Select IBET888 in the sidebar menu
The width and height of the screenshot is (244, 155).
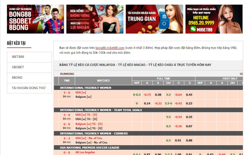point(29,57)
